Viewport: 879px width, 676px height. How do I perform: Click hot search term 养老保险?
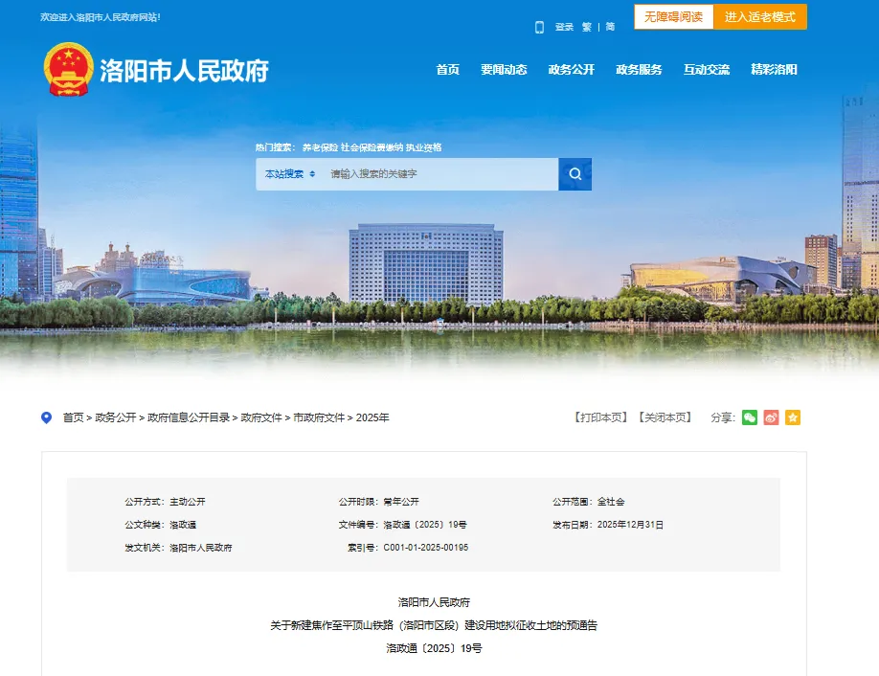coord(320,147)
